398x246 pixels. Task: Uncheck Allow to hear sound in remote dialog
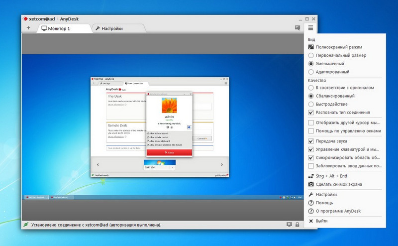pos(148,133)
